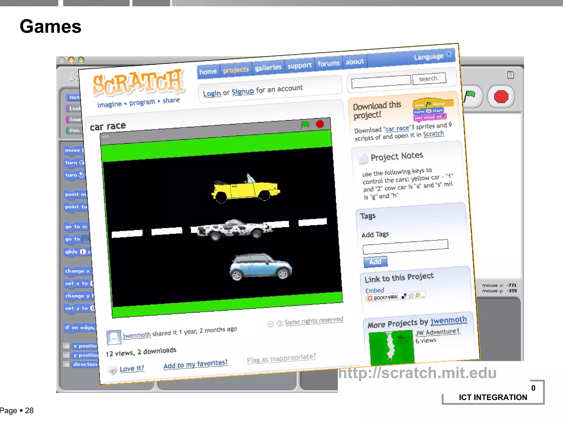Click the heart icon beside Love it?
The width and height of the screenshot is (563, 422).
112,370
